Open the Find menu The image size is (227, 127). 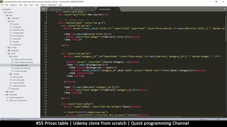pyautogui.click(x=21, y=5)
